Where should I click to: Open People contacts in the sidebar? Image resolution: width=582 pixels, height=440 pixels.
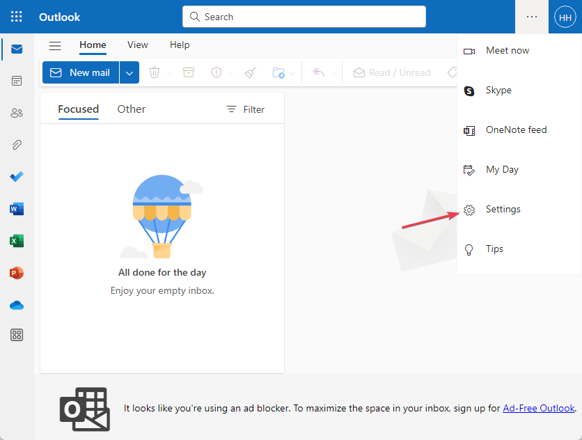17,113
